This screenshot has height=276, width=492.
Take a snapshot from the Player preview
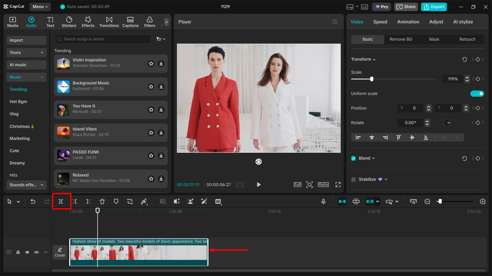(x=309, y=184)
